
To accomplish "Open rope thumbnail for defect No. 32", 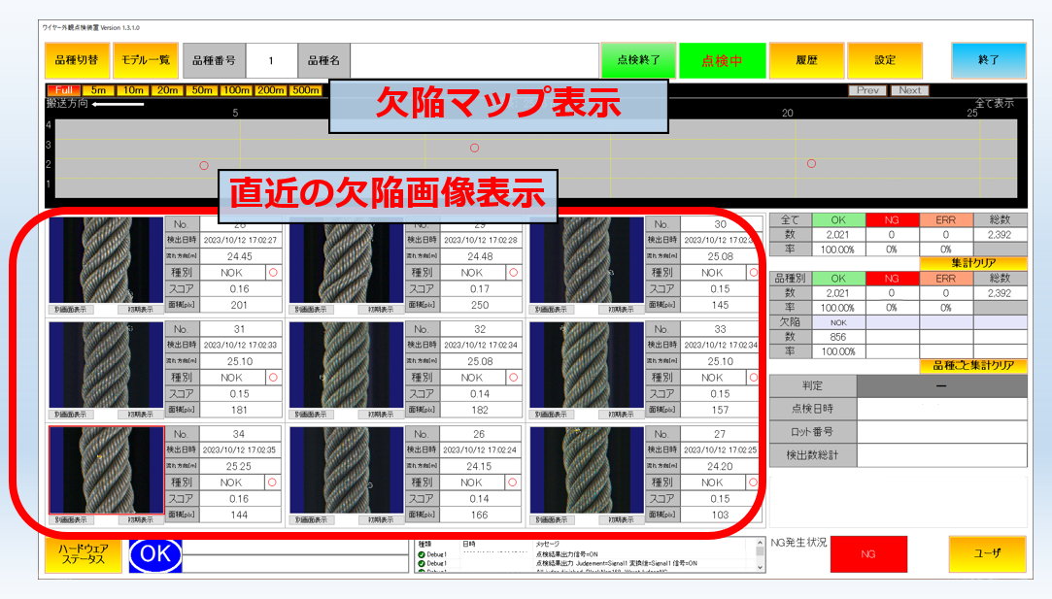I will 346,364.
